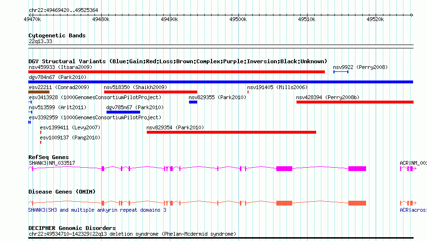Click the orange OMIM ACR gene glyph
The height and width of the screenshot is (241, 427).
click(408, 203)
